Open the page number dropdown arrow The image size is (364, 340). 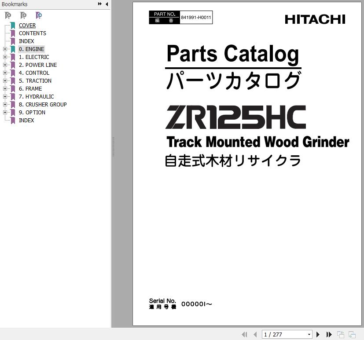coord(309,334)
